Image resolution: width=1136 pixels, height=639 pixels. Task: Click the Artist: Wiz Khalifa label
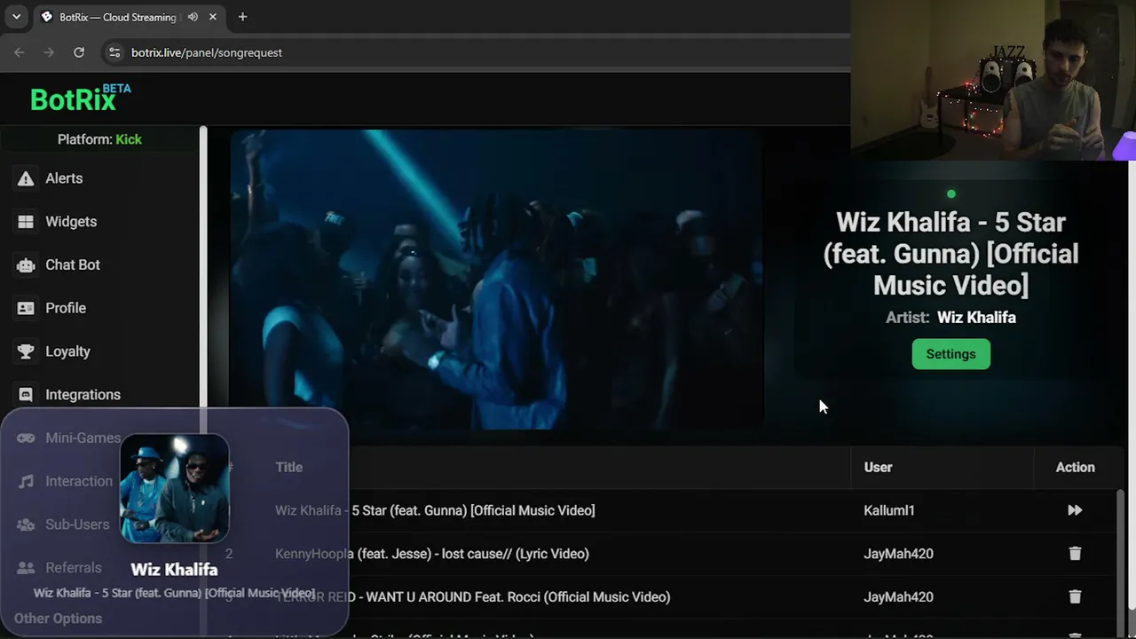pos(951,318)
